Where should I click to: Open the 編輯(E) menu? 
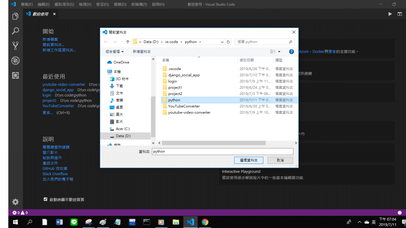point(44,4)
